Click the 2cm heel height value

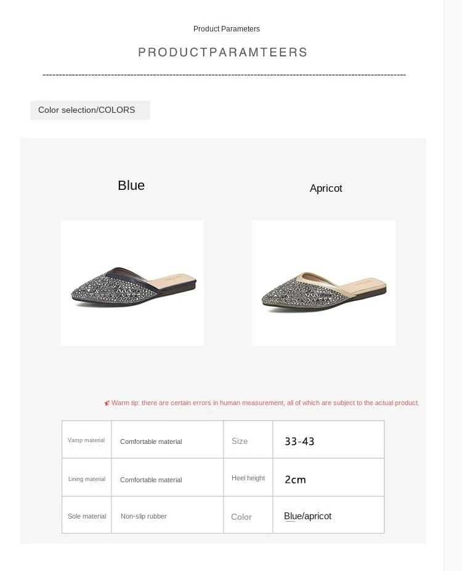[x=295, y=480]
